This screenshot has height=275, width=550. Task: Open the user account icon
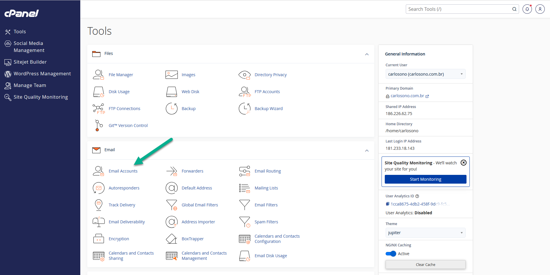pyautogui.click(x=540, y=9)
